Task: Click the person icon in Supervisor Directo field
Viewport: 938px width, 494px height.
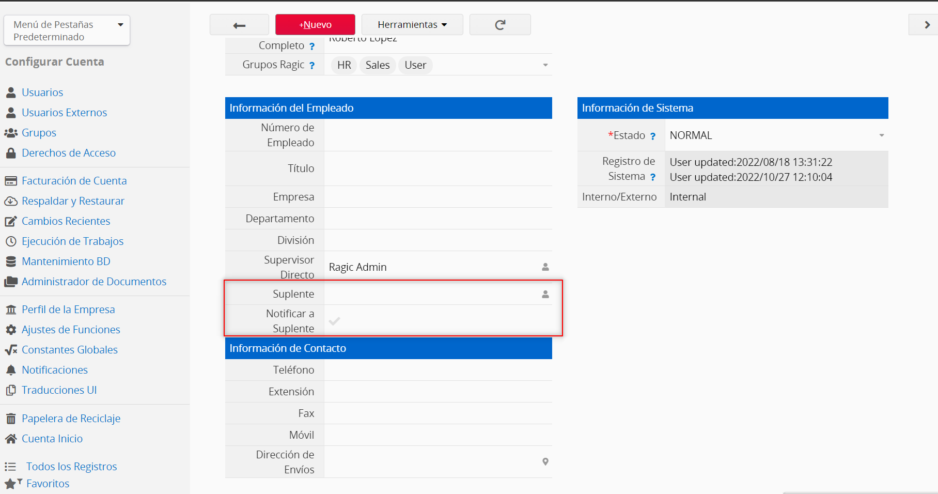Action: pyautogui.click(x=545, y=267)
